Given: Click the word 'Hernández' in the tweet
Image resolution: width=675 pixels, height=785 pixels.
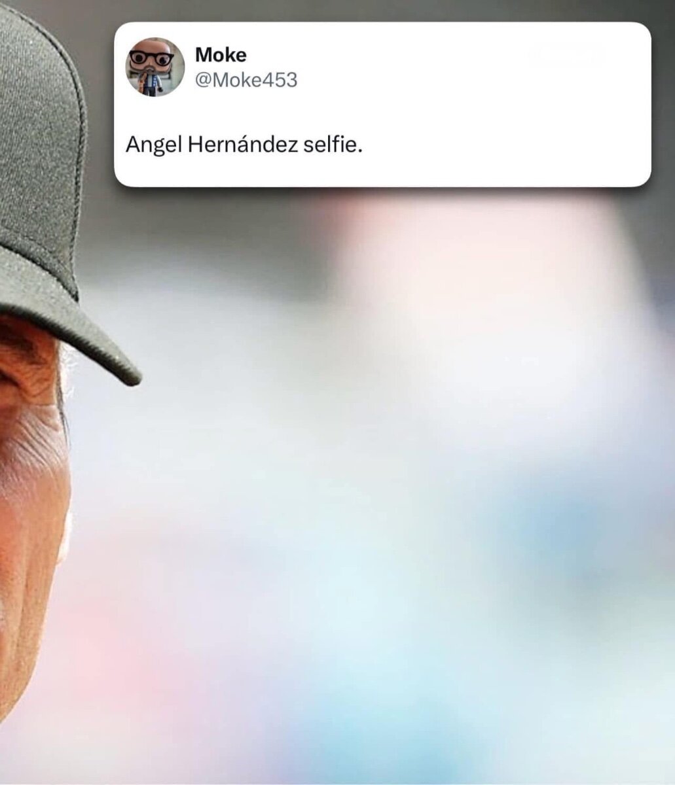Looking at the screenshot, I should tap(243, 145).
